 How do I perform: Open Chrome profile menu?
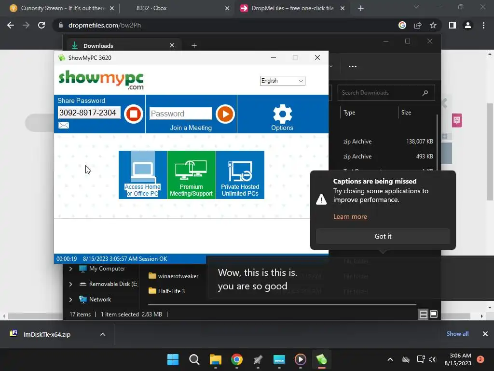(468, 25)
